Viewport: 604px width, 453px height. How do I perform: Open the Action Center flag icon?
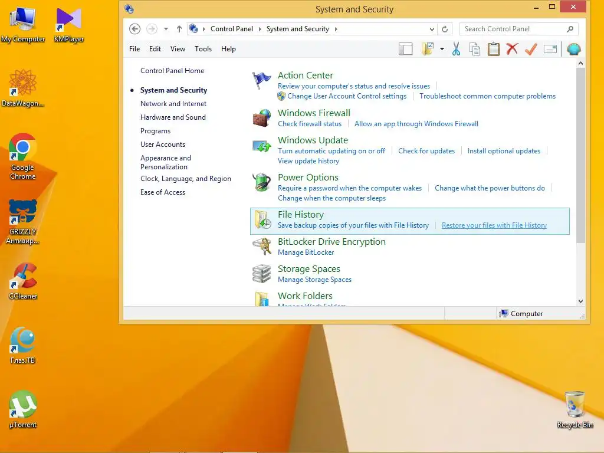pos(261,80)
